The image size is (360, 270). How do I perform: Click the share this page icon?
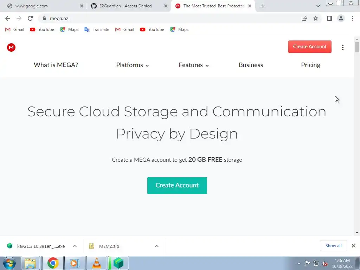[304, 18]
